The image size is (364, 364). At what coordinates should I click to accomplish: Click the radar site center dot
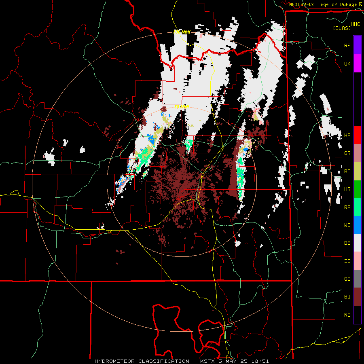[x=182, y=182]
